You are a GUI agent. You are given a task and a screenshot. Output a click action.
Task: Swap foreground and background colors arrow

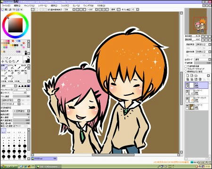click(x=29, y=57)
